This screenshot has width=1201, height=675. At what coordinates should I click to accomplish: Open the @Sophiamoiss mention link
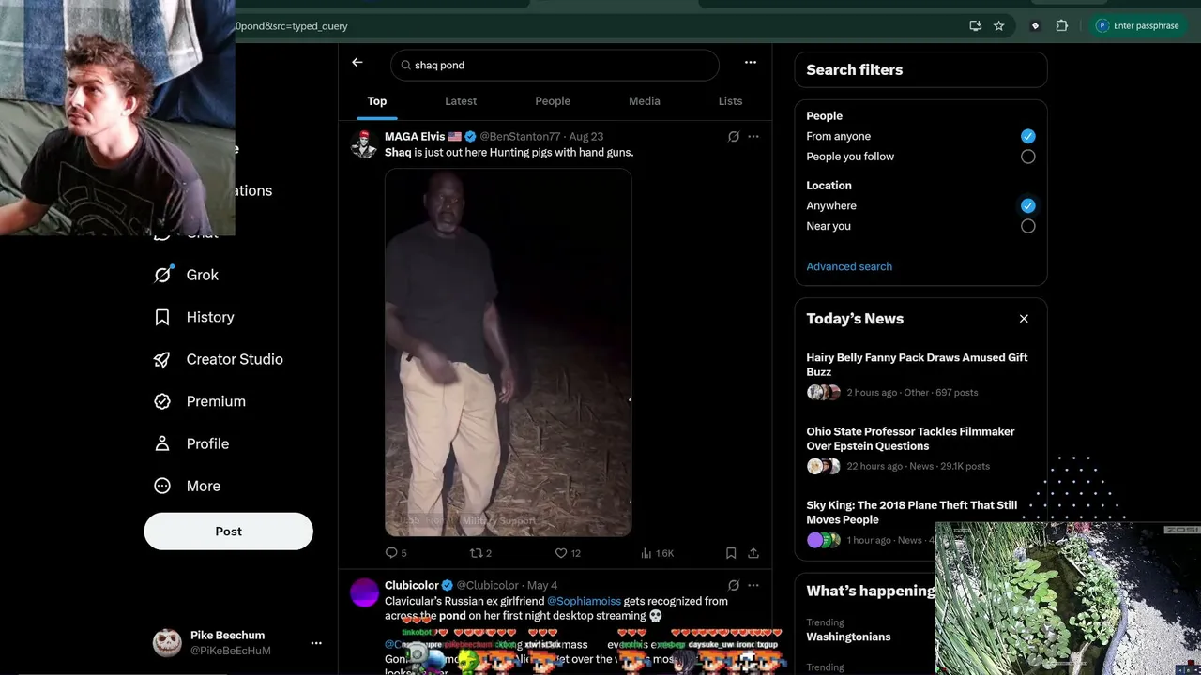584,601
